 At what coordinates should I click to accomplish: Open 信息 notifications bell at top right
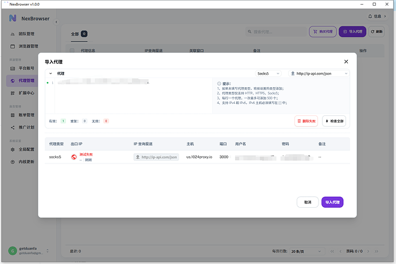[377, 17]
